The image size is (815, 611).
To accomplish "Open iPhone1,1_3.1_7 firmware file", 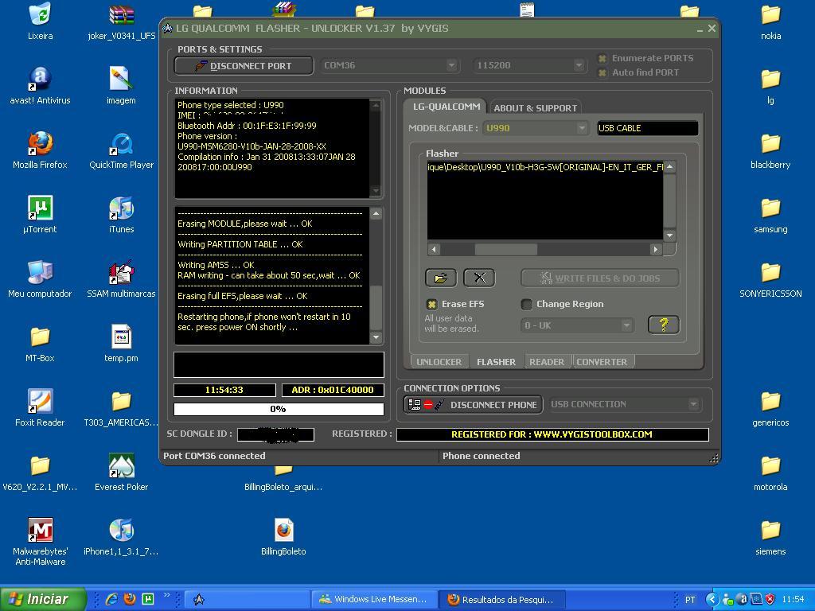I will click(x=121, y=529).
